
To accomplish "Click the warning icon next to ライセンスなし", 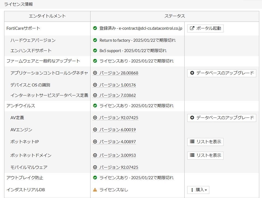I will click(95, 190).
